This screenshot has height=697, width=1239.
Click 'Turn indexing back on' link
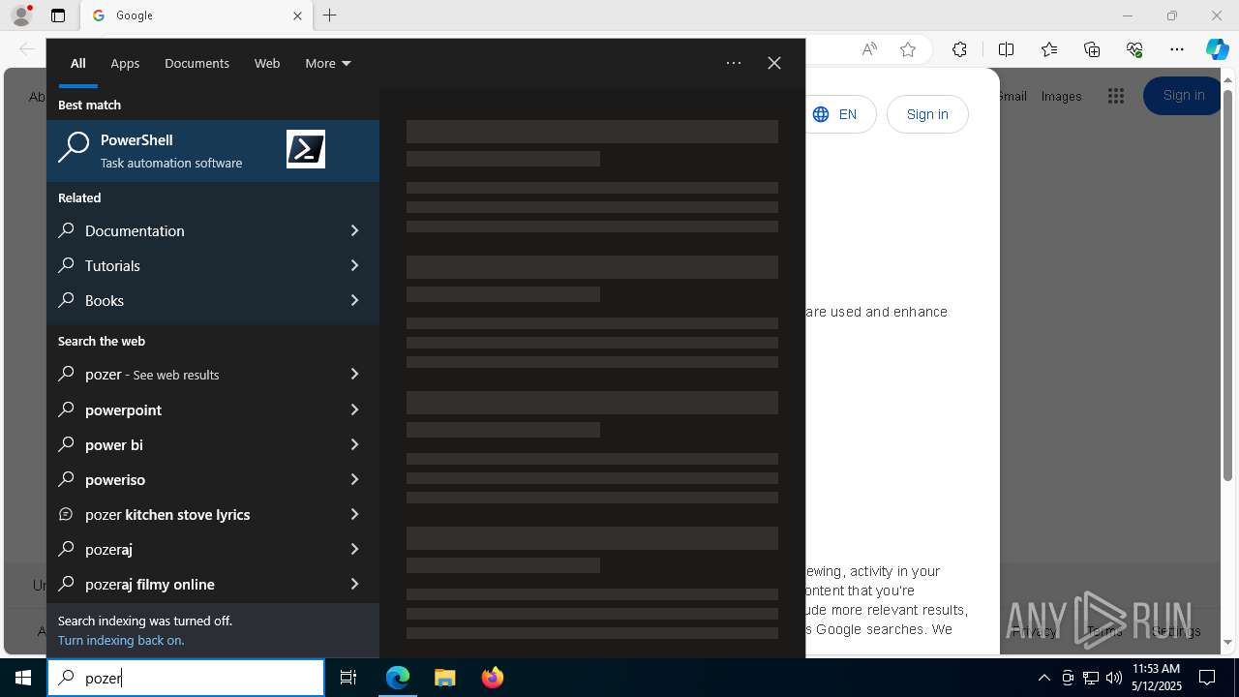tap(121, 640)
